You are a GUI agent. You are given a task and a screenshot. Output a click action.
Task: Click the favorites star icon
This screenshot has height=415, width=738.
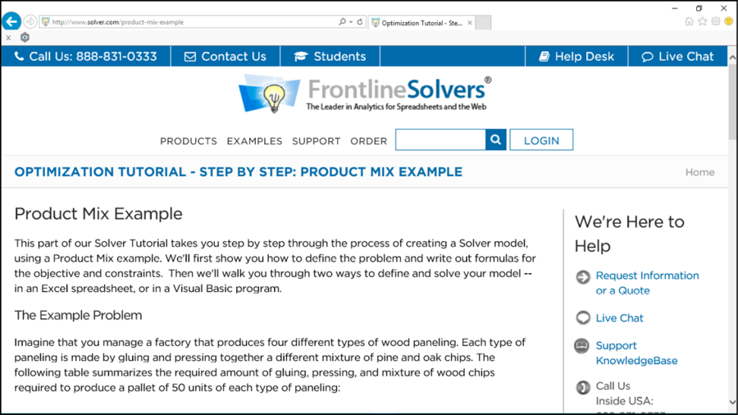[702, 21]
